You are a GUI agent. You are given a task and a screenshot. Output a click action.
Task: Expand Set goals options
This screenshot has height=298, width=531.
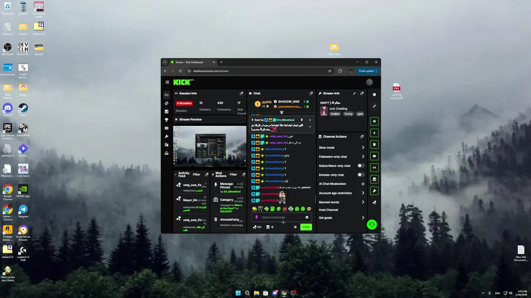click(363, 218)
